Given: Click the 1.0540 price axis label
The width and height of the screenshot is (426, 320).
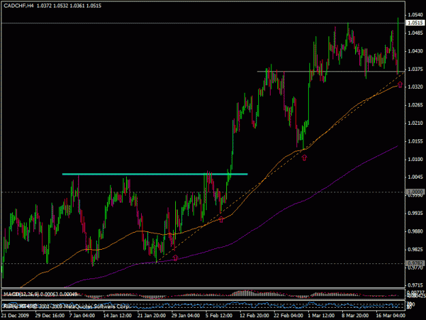Looking at the screenshot, I should (415, 15).
